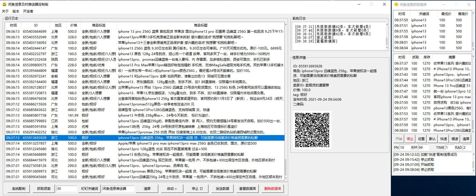Click the 系统配制 button
The image size is (476, 196).
(19, 189)
